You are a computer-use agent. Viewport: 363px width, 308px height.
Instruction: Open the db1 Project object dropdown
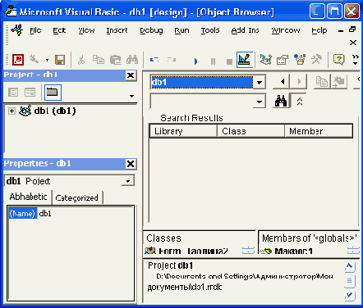(128, 181)
